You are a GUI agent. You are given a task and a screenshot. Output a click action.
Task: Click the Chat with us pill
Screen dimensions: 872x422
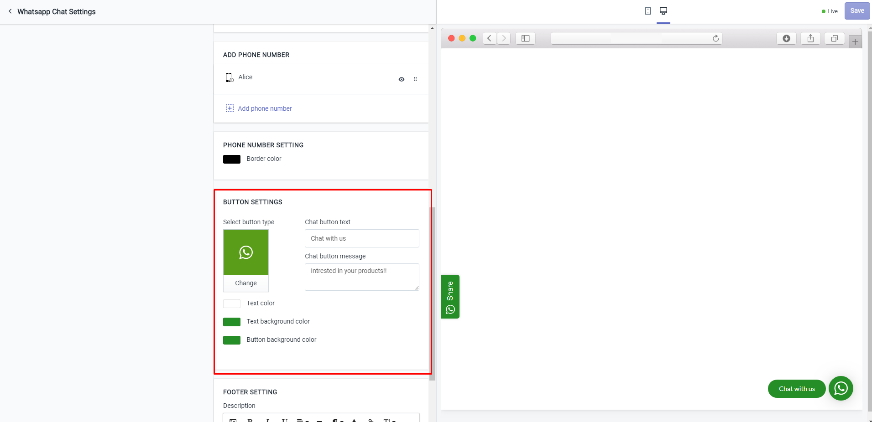[x=797, y=389]
